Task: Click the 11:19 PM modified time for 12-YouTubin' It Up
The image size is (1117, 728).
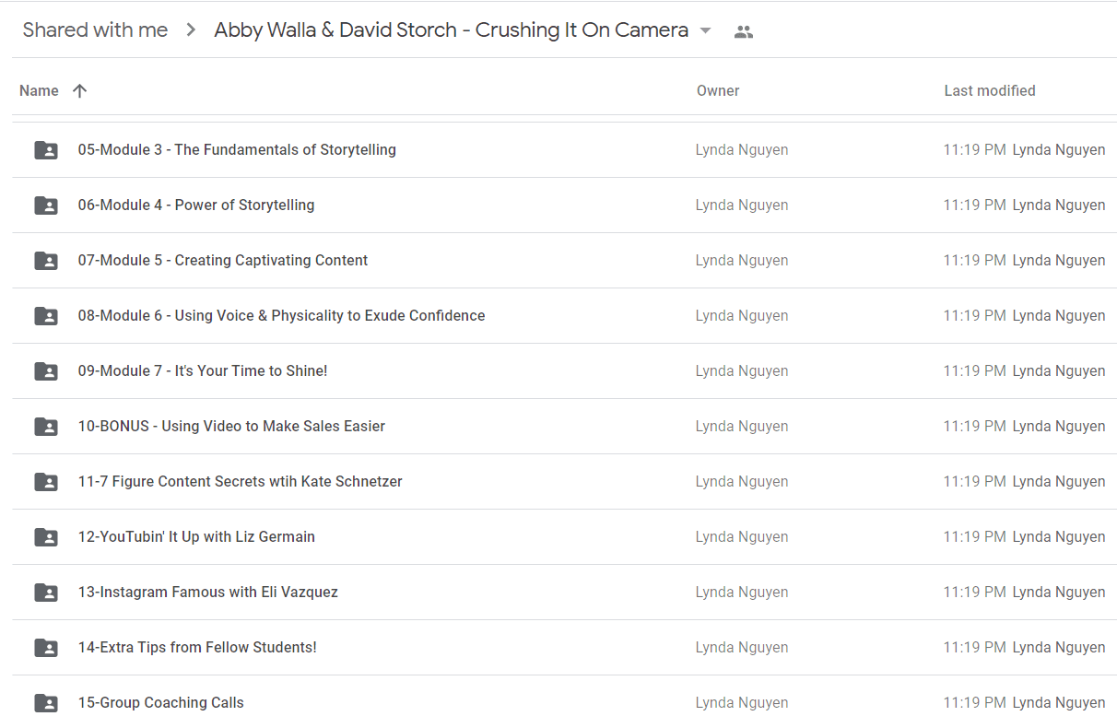Action: point(974,536)
